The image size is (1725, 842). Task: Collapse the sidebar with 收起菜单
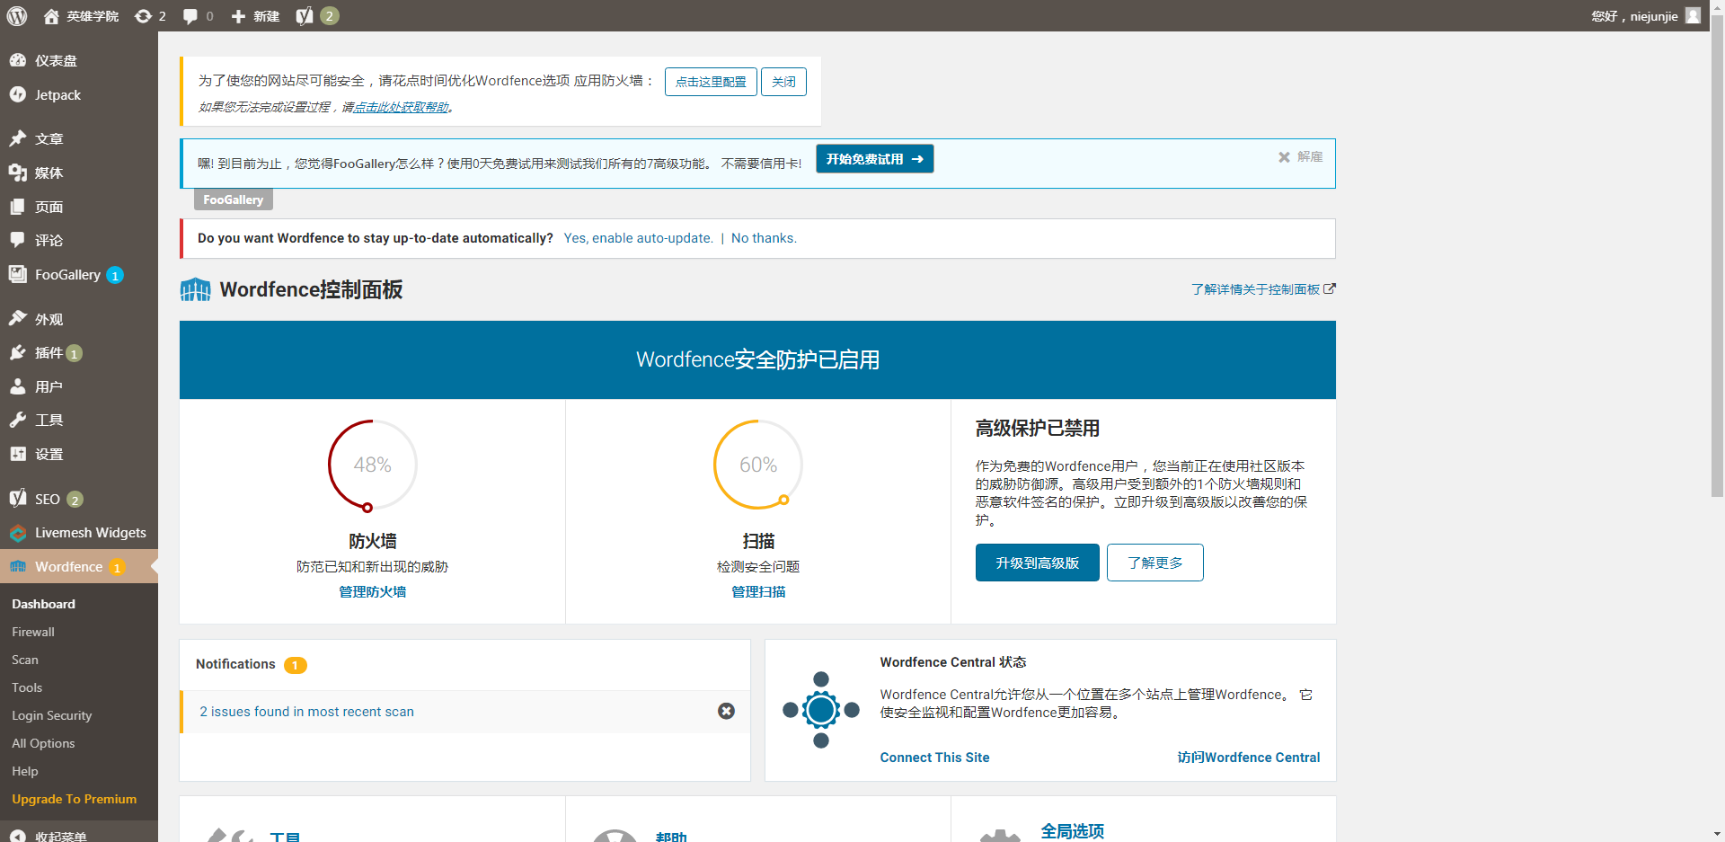coord(79,836)
